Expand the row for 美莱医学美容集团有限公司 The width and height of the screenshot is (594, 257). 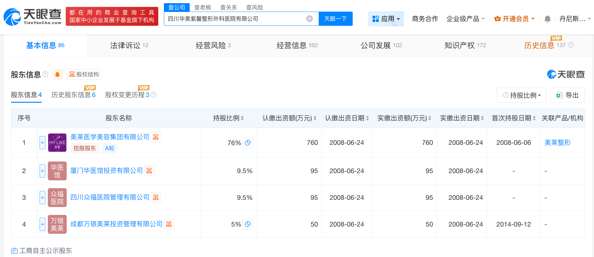tap(42, 143)
